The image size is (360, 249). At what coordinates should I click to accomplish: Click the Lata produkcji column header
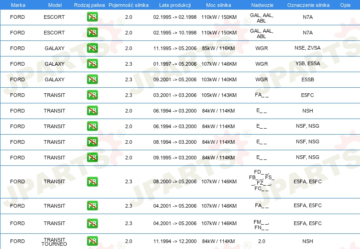coord(175,5)
